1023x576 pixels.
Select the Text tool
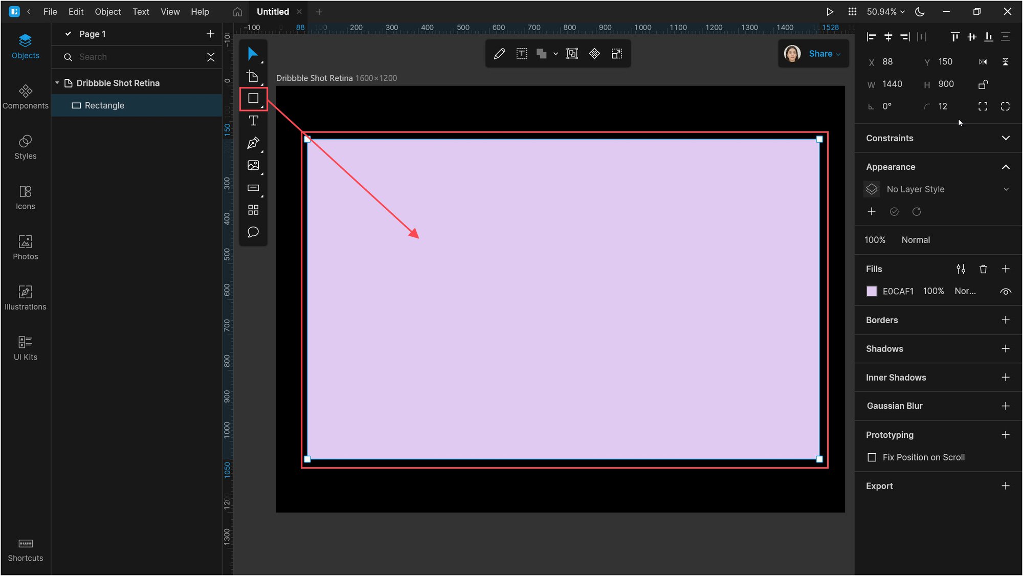(x=253, y=121)
